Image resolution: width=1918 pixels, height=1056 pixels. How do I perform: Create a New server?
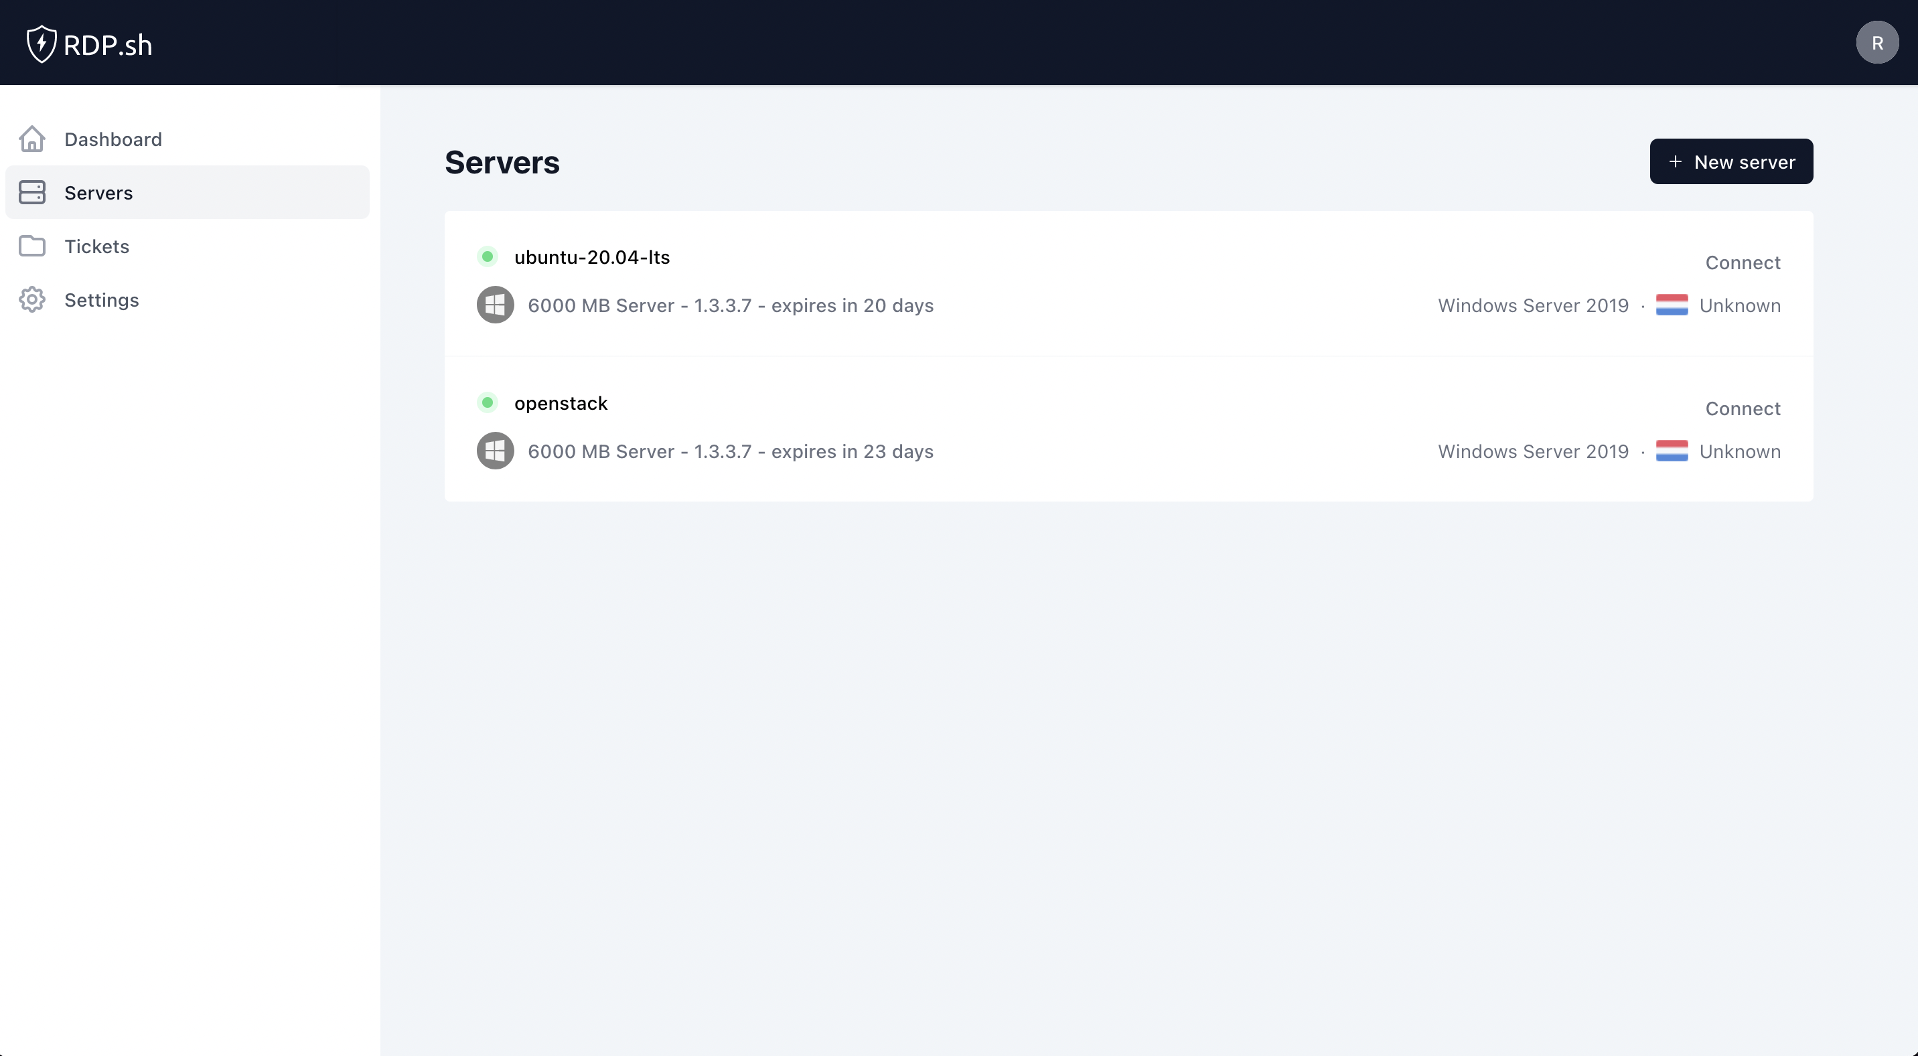(x=1730, y=161)
